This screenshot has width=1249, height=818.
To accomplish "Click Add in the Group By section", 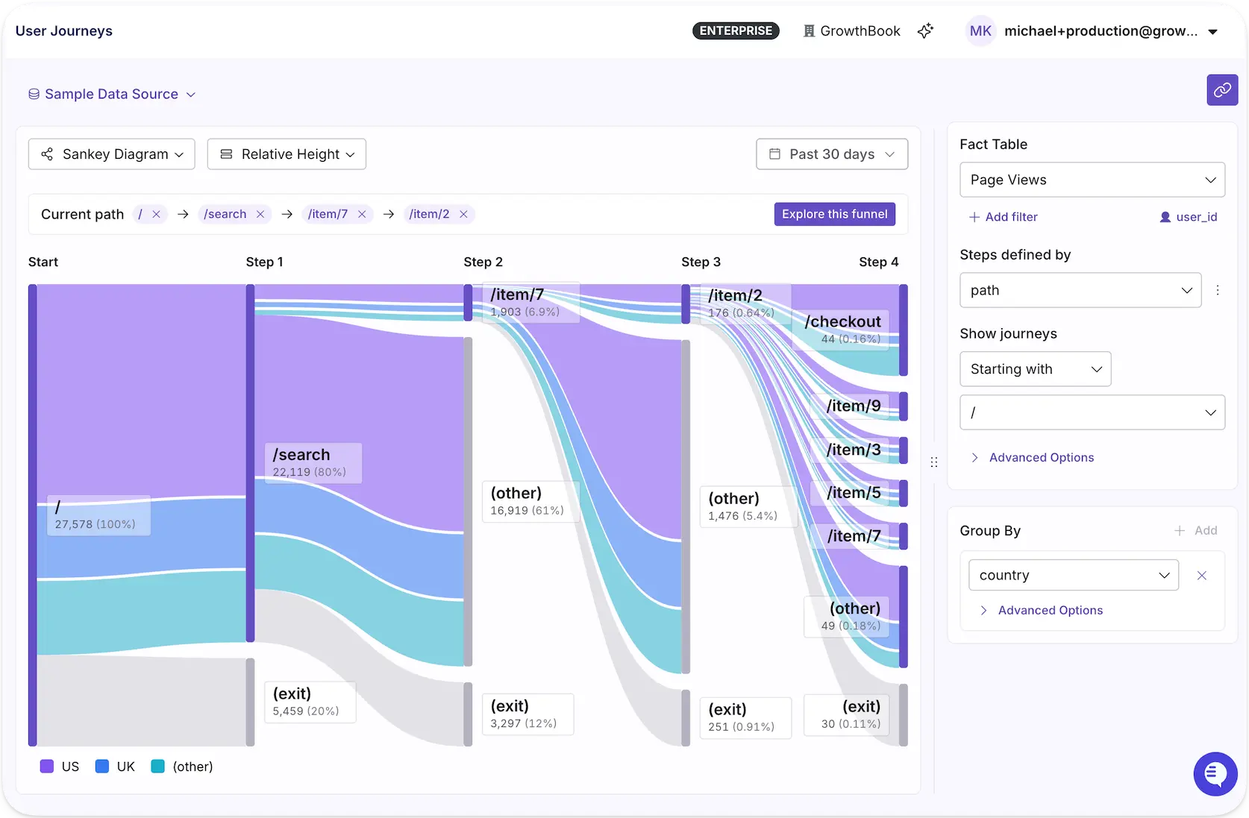I will (x=1196, y=531).
